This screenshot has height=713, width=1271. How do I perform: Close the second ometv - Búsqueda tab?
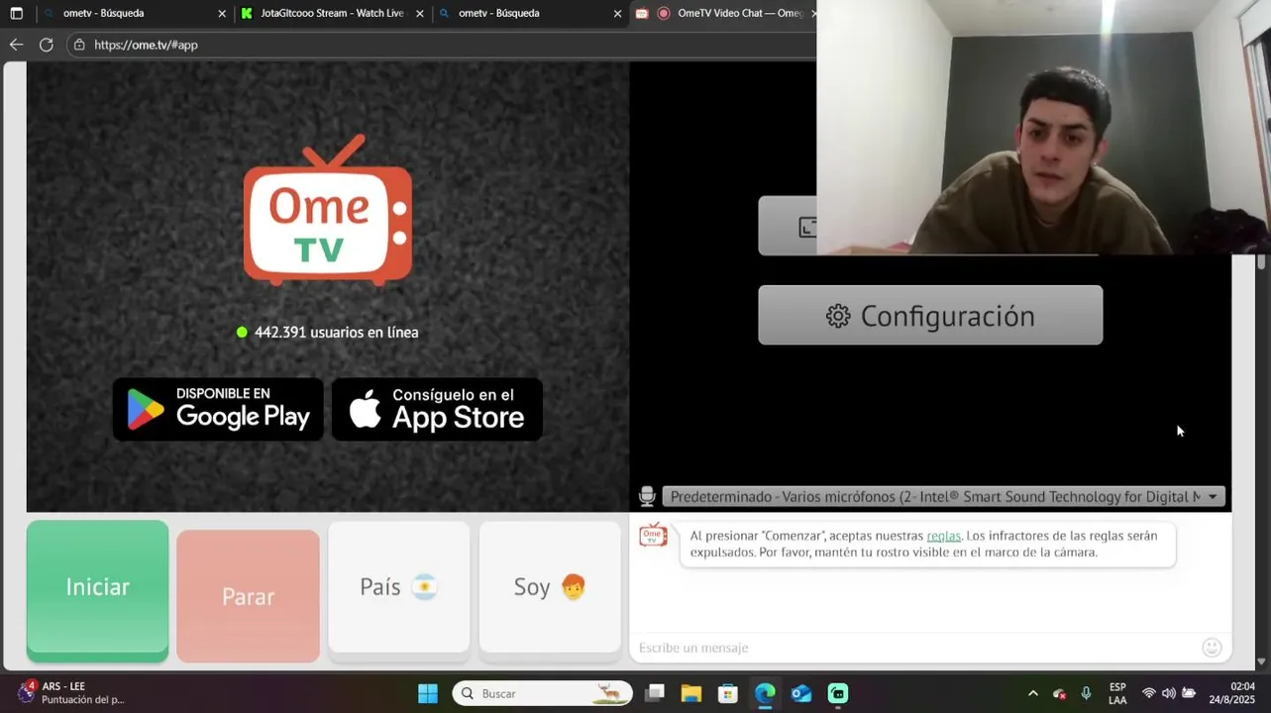click(x=618, y=14)
